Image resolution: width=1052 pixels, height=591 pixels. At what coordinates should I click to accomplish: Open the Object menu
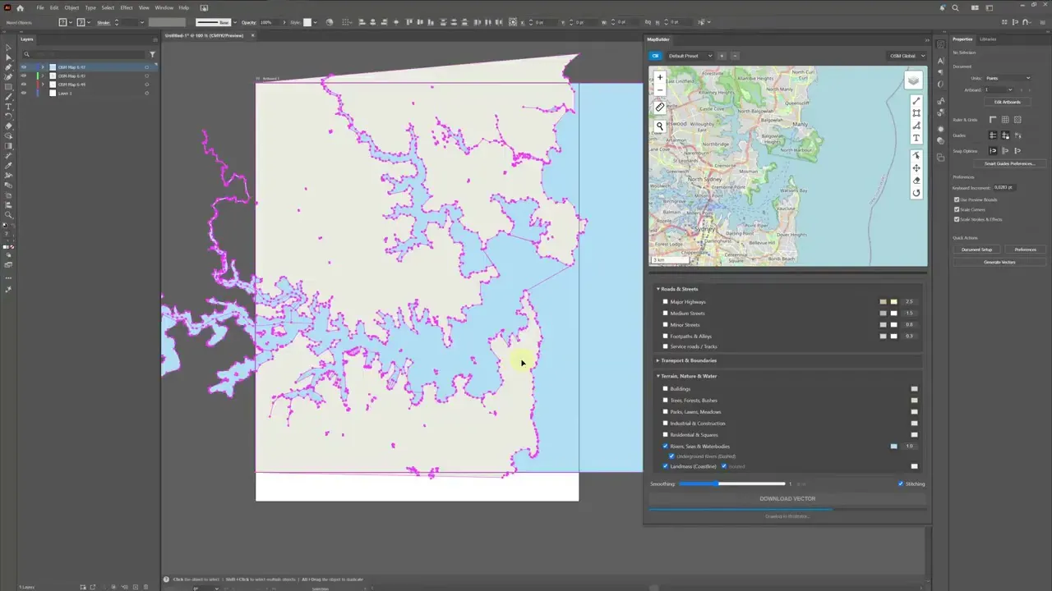72,7
